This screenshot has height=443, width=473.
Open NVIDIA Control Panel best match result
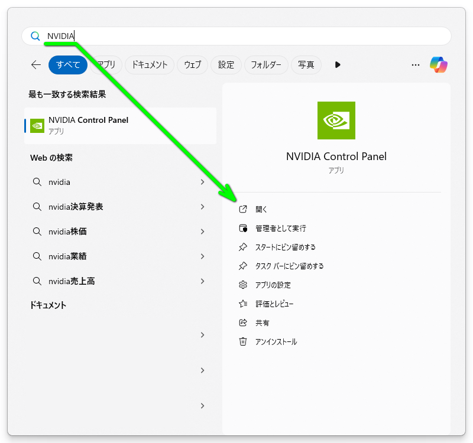click(x=121, y=126)
